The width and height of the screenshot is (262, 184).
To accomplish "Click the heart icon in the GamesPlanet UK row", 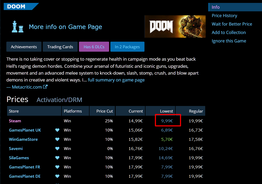I will (57, 130).
